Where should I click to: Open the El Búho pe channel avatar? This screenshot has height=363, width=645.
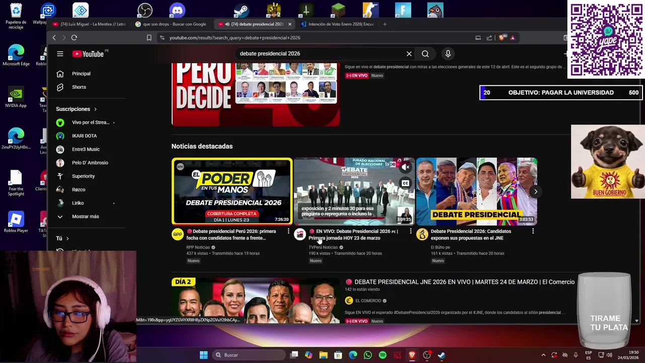coord(422,234)
